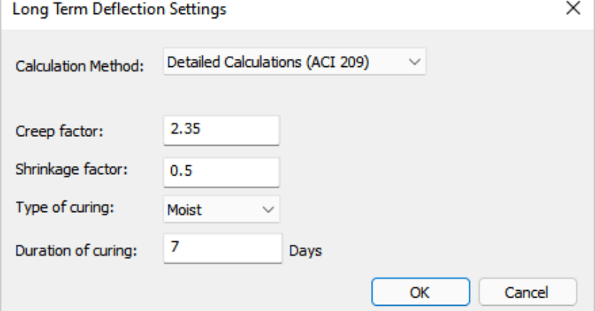Viewport: 595px width, 311px height.
Task: Click the "Moist" curing type value
Action: point(184,211)
